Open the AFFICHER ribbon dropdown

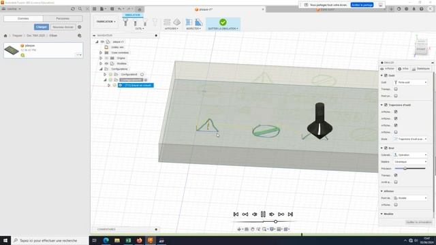pos(172,29)
